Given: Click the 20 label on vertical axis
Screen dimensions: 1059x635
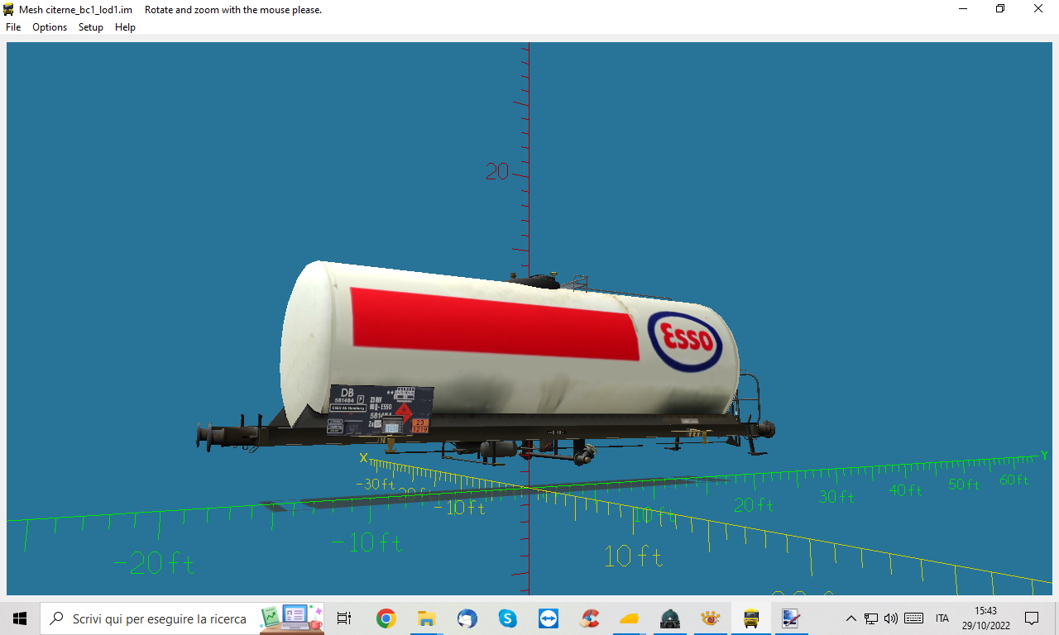Looking at the screenshot, I should coord(497,172).
